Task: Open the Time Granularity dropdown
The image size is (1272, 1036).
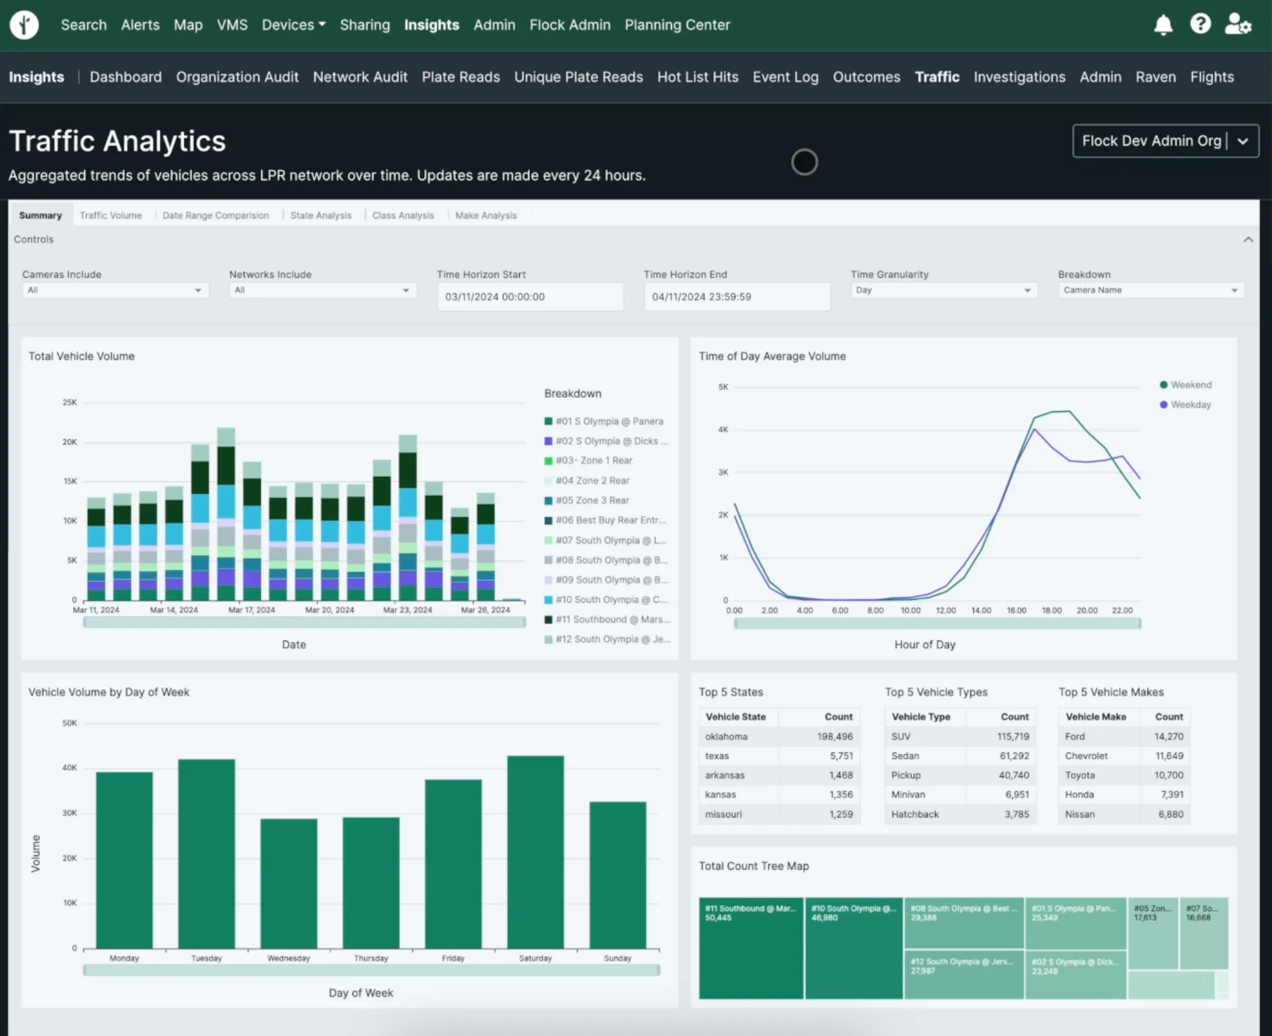Action: [943, 290]
